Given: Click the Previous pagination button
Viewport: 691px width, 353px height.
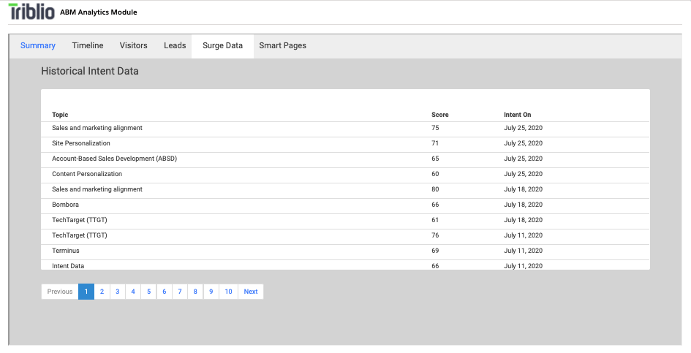Looking at the screenshot, I should point(60,292).
